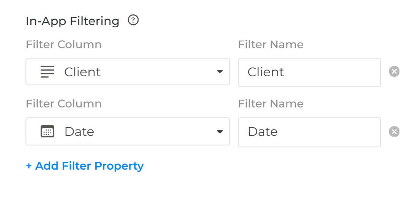This screenshot has width=416, height=200.
Task: Open the In-App Filtering help tooltip icon
Action: (133, 20)
